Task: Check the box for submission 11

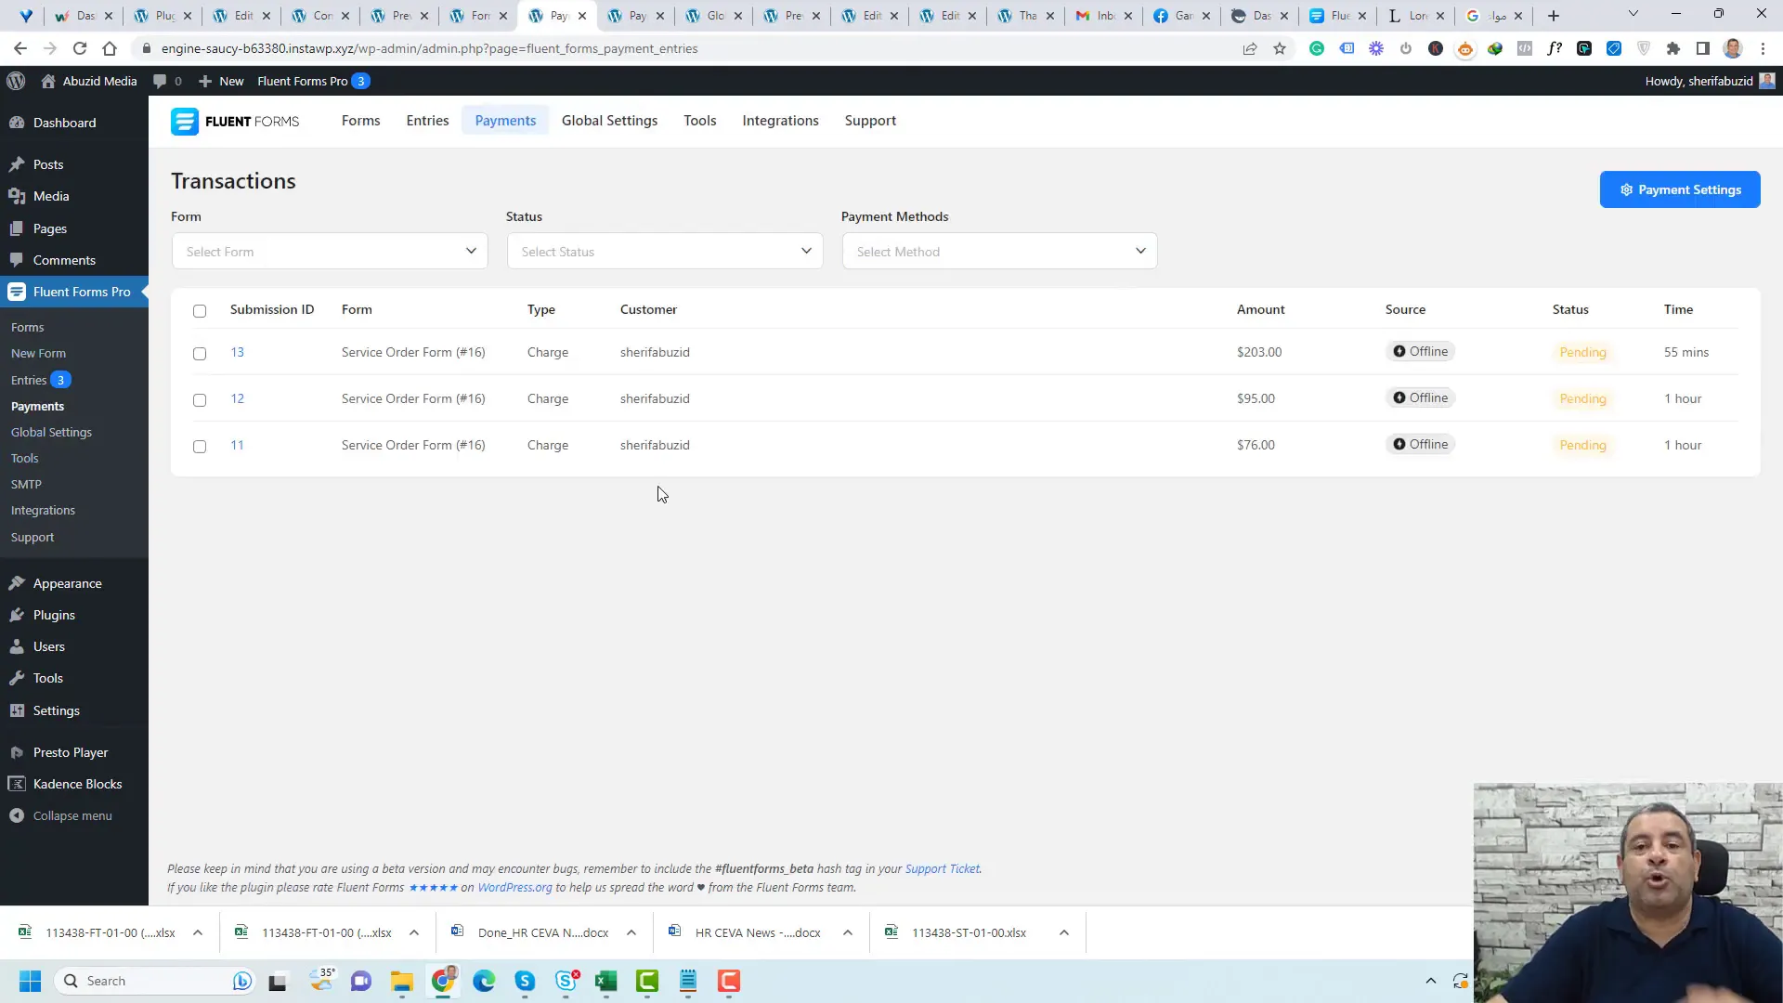Action: pos(200,447)
